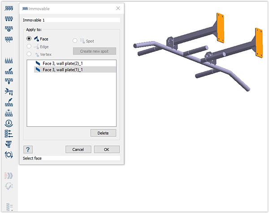269x213 pixels.
Task: Click the Create new spot button
Action: click(95, 51)
